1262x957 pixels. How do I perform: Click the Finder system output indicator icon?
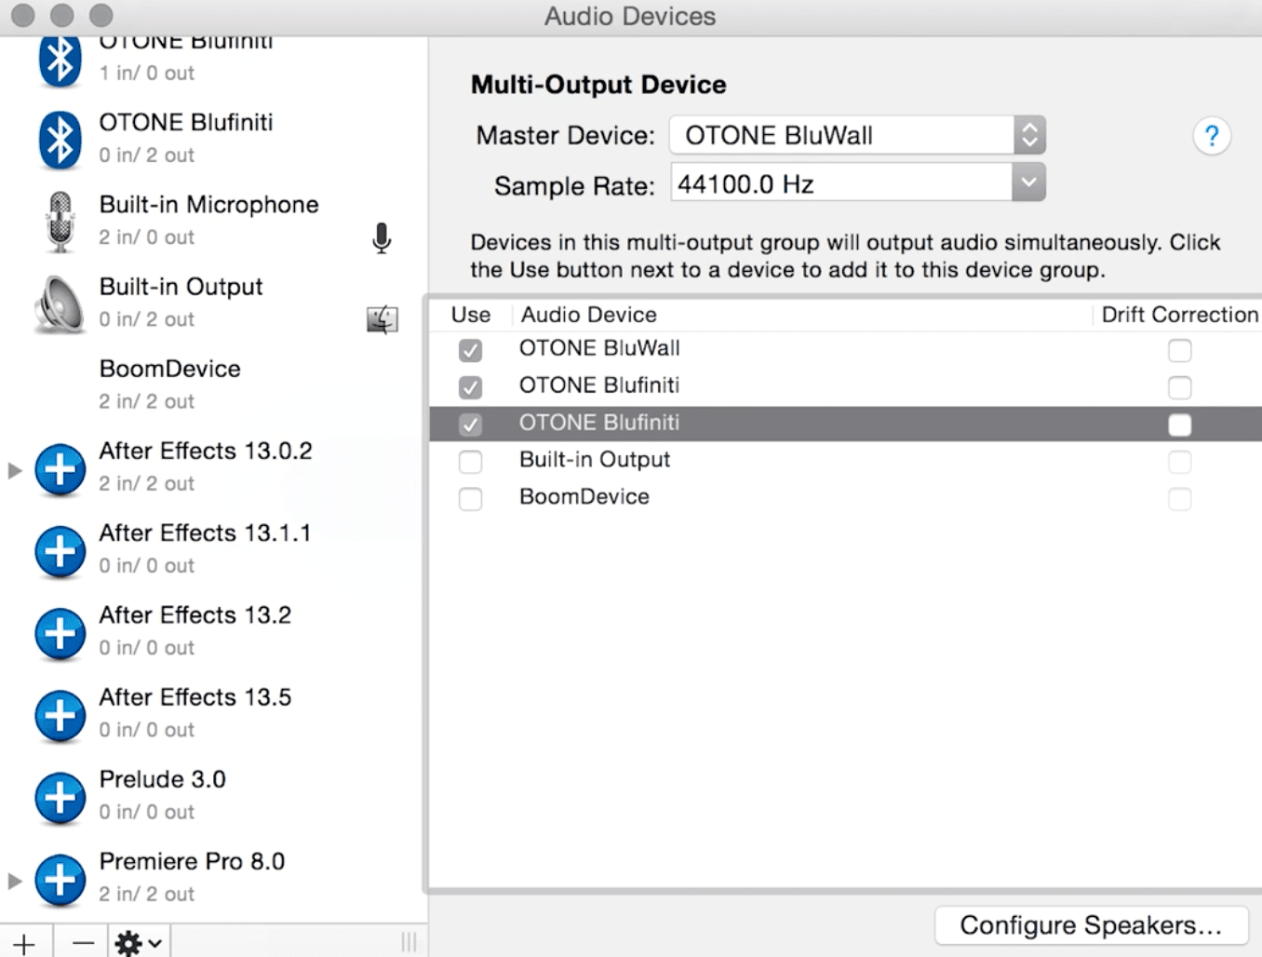click(382, 320)
